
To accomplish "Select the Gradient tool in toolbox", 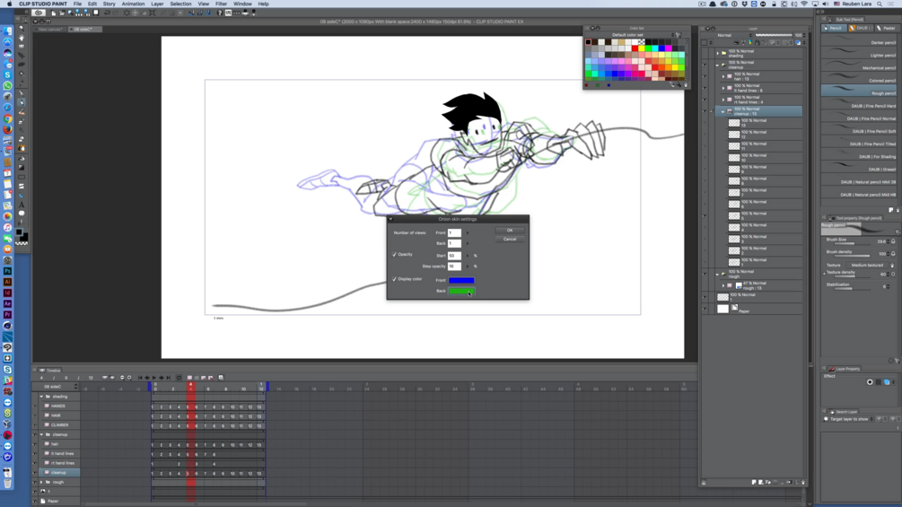I will pos(22,167).
